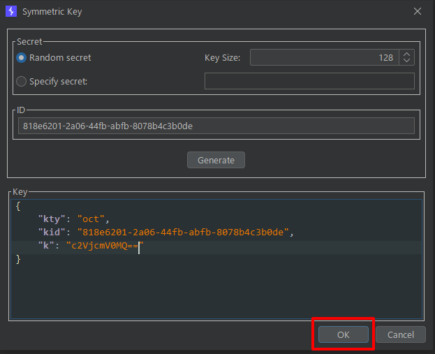
Task: Decrease Key Size with the down arrow
Action: [x=408, y=61]
